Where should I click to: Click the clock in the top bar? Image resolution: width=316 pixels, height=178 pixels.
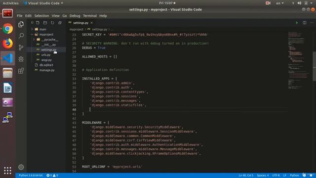(166, 3)
